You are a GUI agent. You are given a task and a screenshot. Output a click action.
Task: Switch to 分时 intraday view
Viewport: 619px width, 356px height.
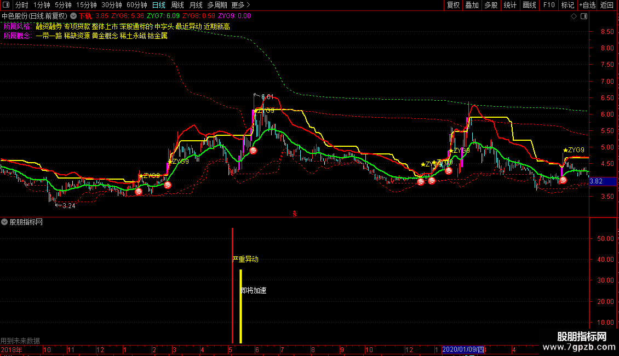pyautogui.click(x=21, y=5)
